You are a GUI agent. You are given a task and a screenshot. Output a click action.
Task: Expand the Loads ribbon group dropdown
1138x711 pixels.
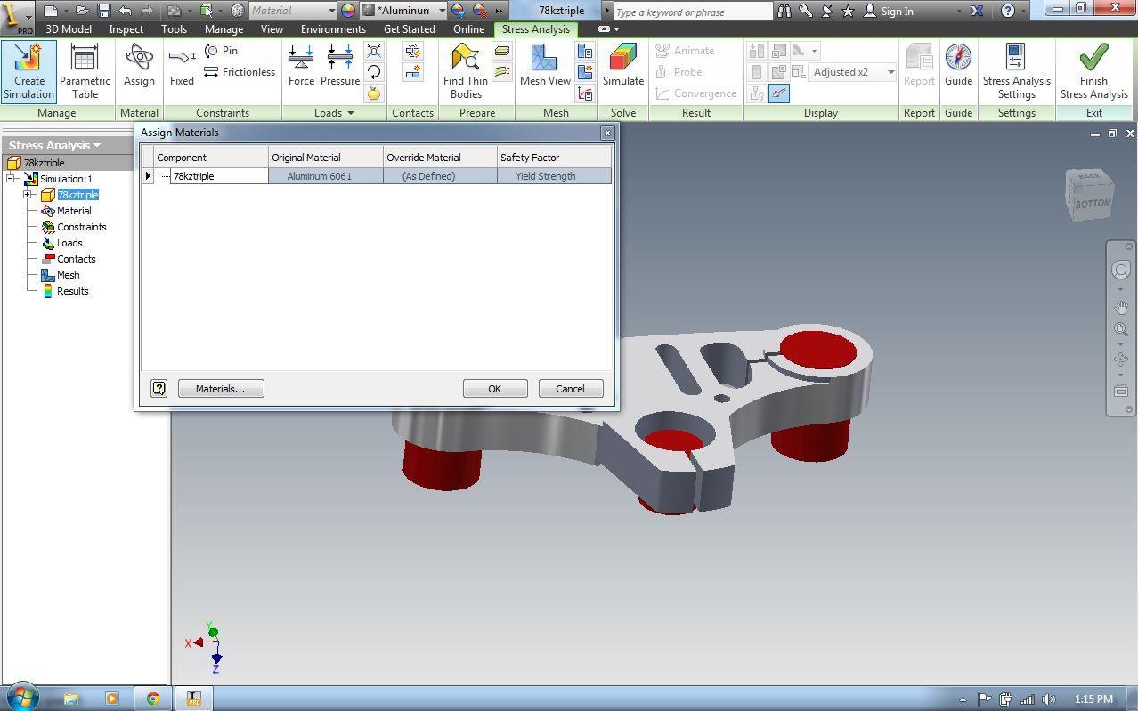pyautogui.click(x=349, y=113)
